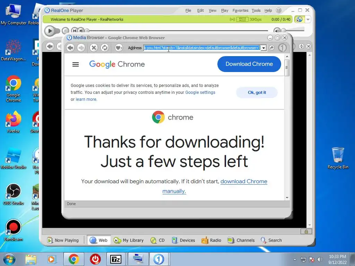Viewport: 355px width, 266px height.
Task: Open DataWagon desktop shortcut
Action: pyautogui.click(x=13, y=50)
